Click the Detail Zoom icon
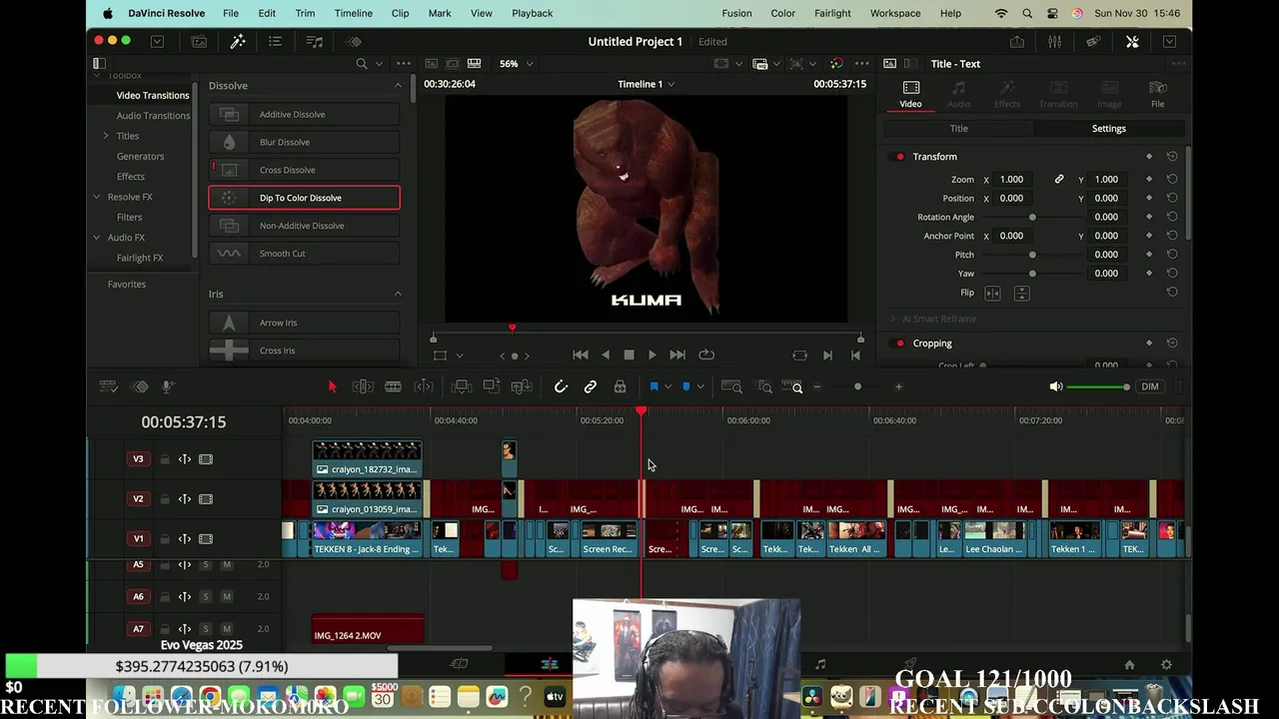This screenshot has height=719, width=1279. pos(764,386)
